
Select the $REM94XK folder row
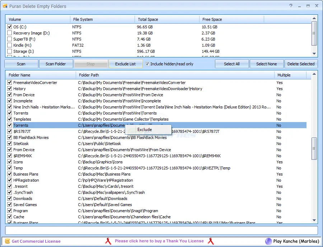coord(156,156)
